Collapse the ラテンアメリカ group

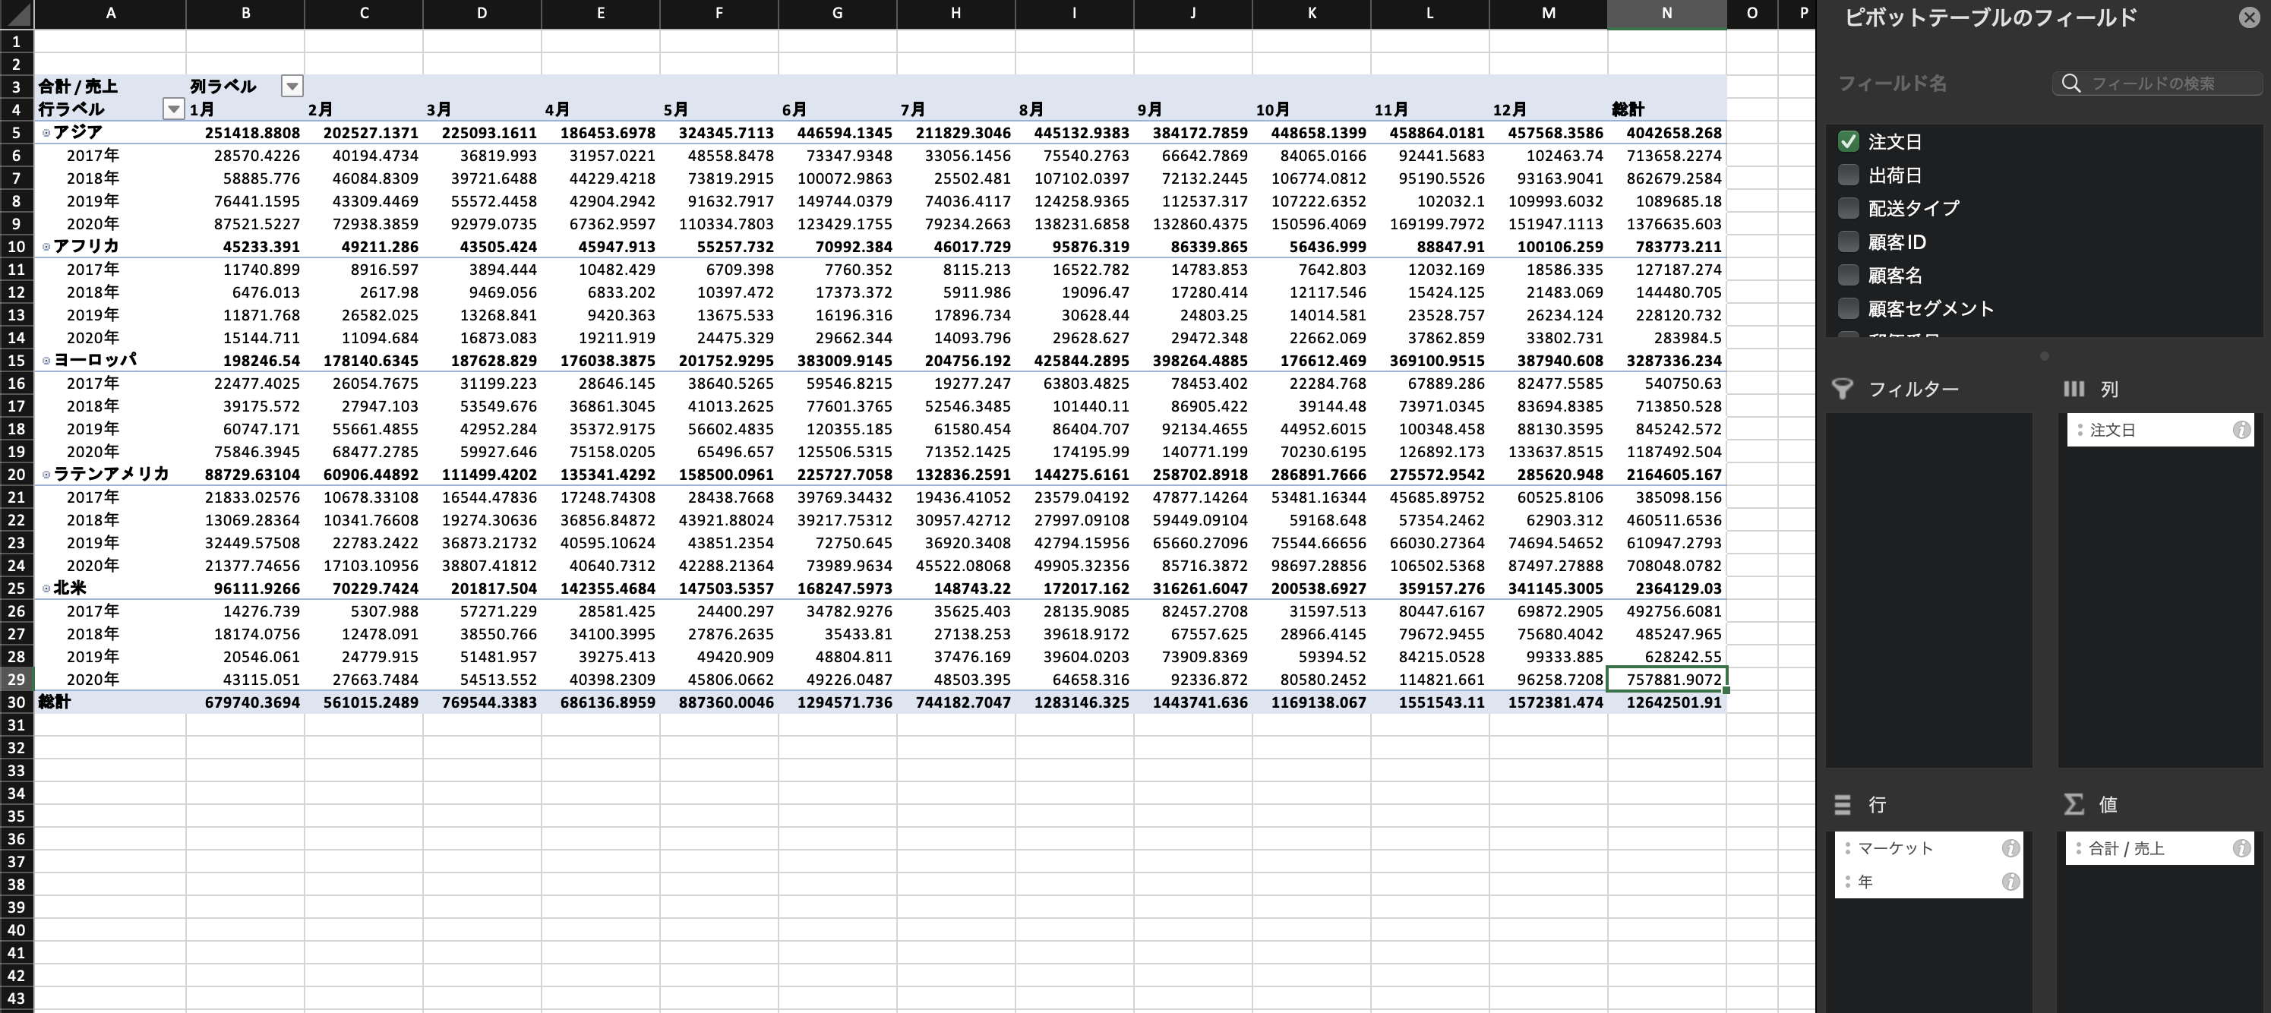point(47,475)
